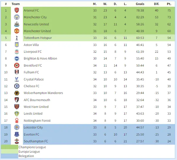Click the Everton FC badge icon

pos(16,134)
